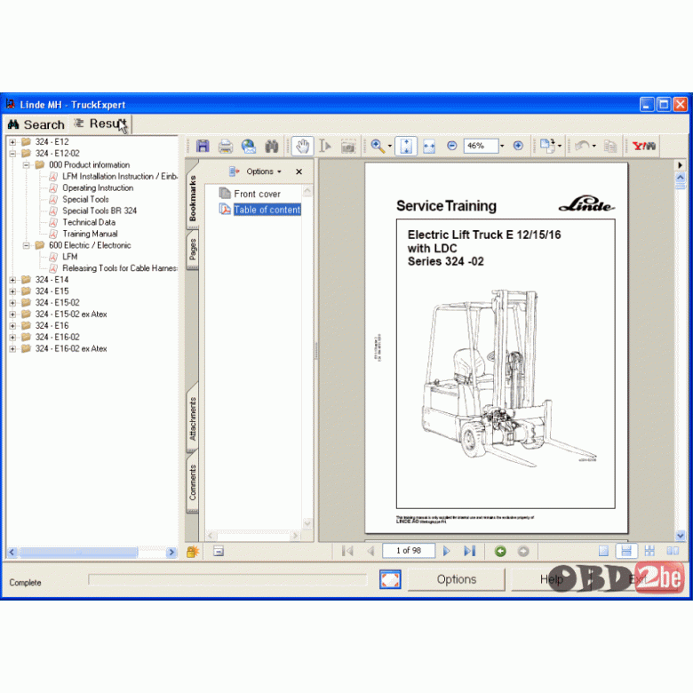Viewport: 693px width, 693px height.
Task: Email the PDF using the globe envelope icon
Action: tap(249, 146)
